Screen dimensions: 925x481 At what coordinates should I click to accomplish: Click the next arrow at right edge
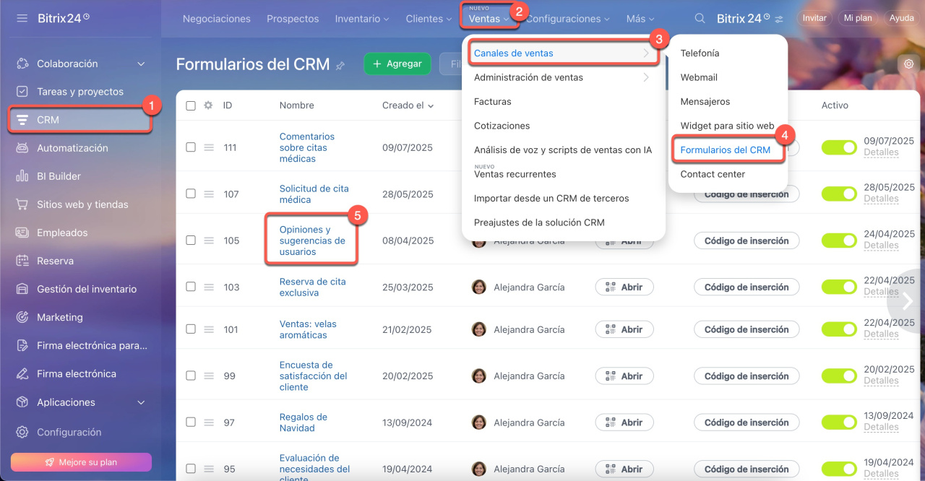(908, 301)
